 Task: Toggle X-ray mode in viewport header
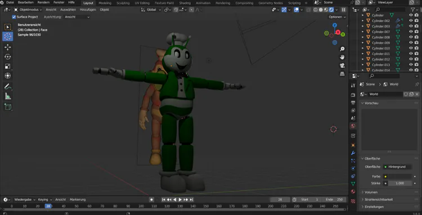(x=308, y=10)
